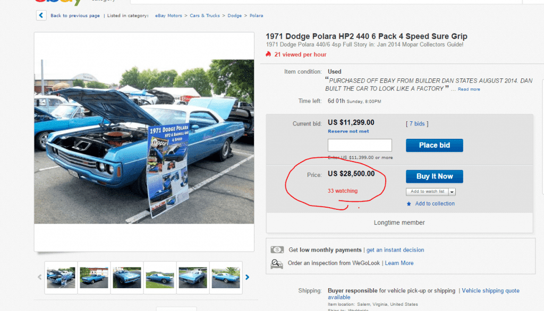Show next thumbnails with right arrow
Image resolution: width=544 pixels, height=311 pixels.
pos(247,277)
